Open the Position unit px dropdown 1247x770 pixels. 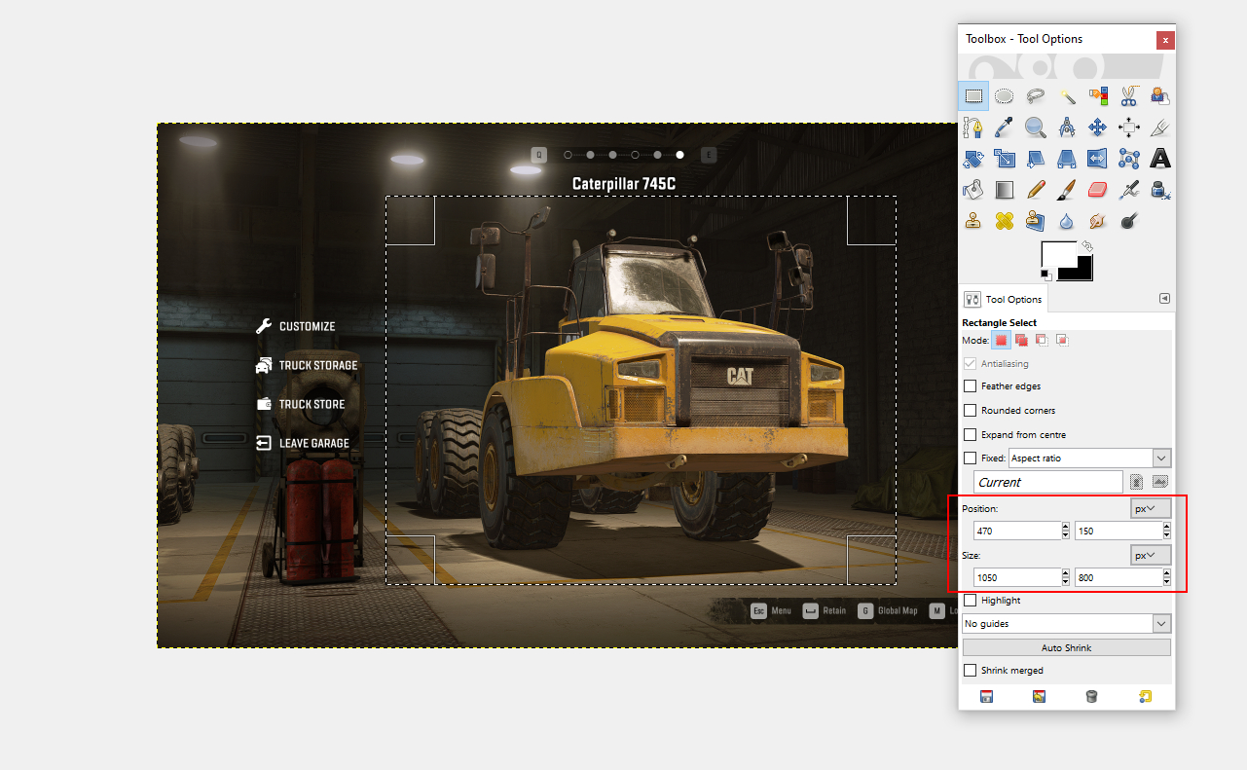[x=1150, y=508]
